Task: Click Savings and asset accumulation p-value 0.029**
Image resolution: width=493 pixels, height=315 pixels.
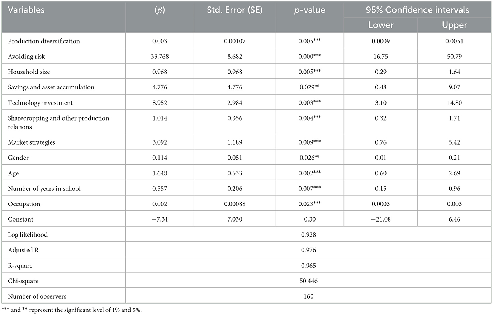Action: 309,87
